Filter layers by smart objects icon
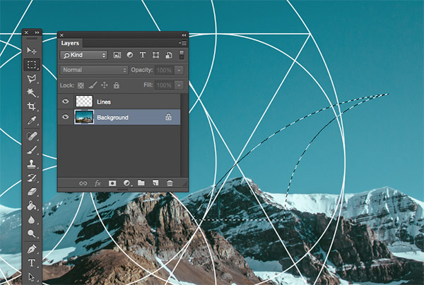The height and width of the screenshot is (285, 424). coord(169,55)
